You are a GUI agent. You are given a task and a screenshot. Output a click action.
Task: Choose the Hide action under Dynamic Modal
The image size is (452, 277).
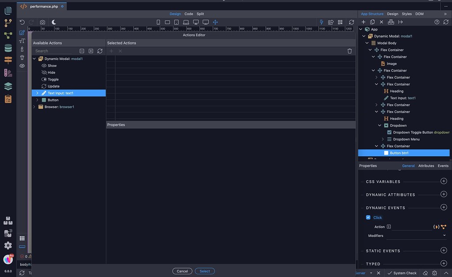52,72
